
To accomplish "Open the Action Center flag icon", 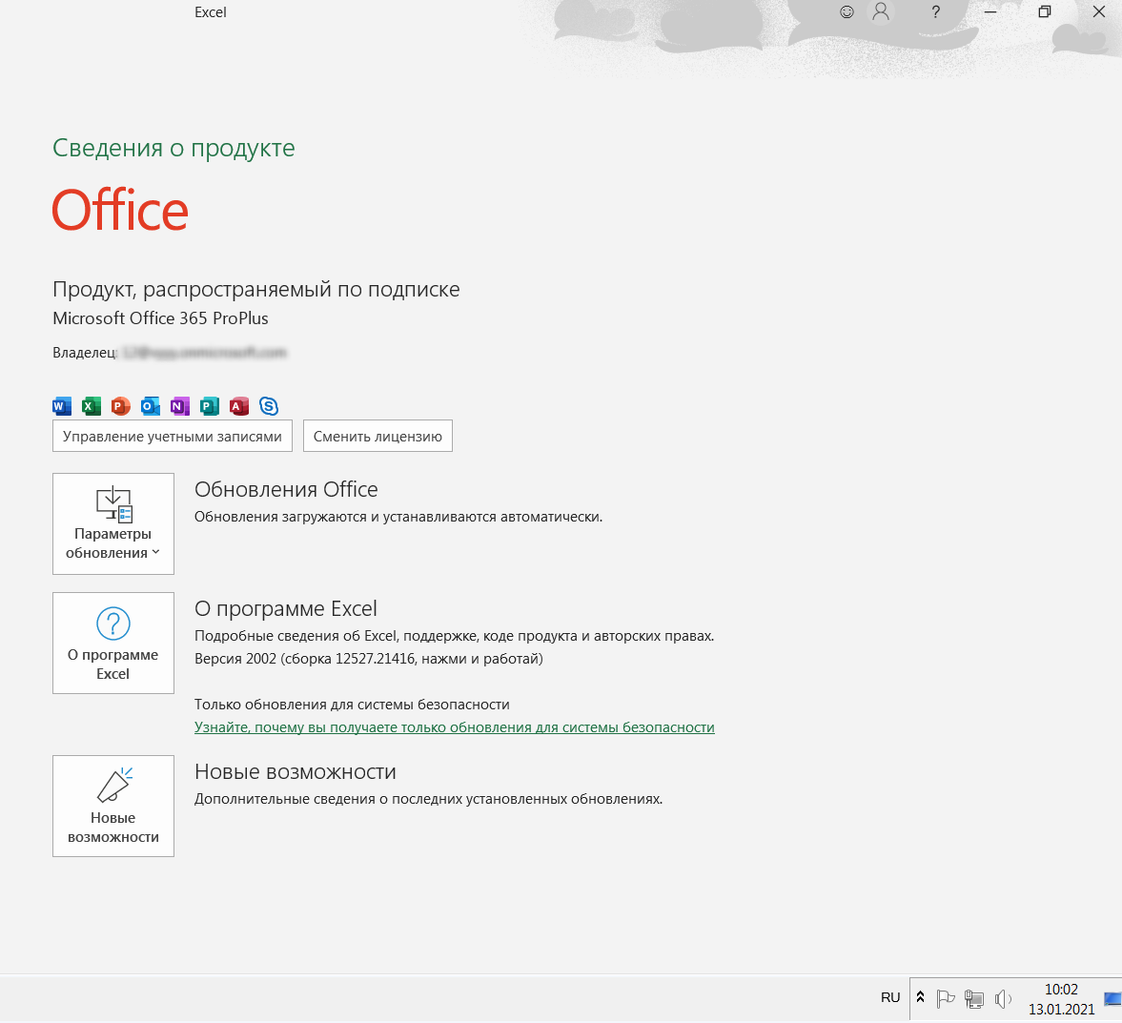I will [x=946, y=998].
